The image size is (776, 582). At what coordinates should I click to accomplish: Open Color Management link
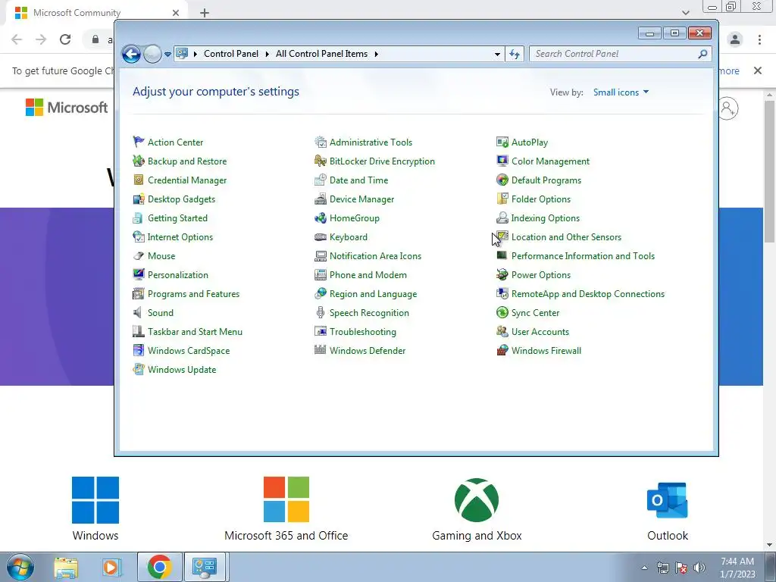(x=550, y=161)
